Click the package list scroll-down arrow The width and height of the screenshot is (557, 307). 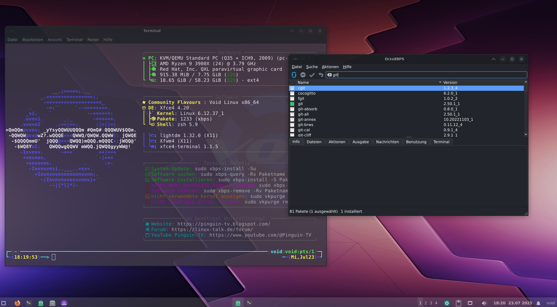526,134
